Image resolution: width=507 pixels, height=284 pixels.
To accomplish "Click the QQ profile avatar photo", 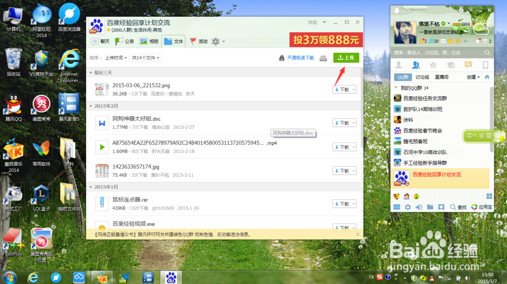I will pyautogui.click(x=405, y=32).
